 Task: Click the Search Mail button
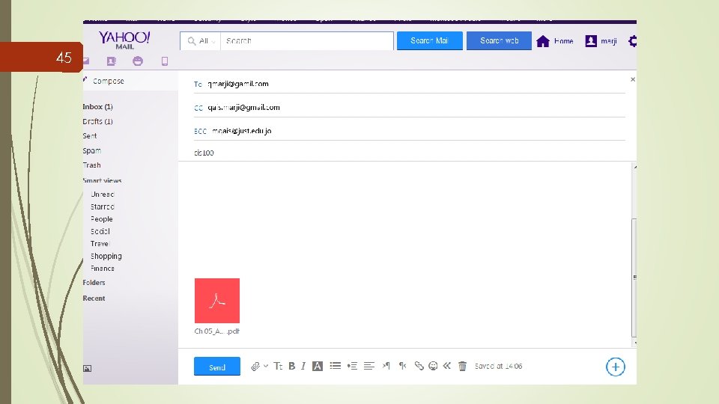click(430, 40)
